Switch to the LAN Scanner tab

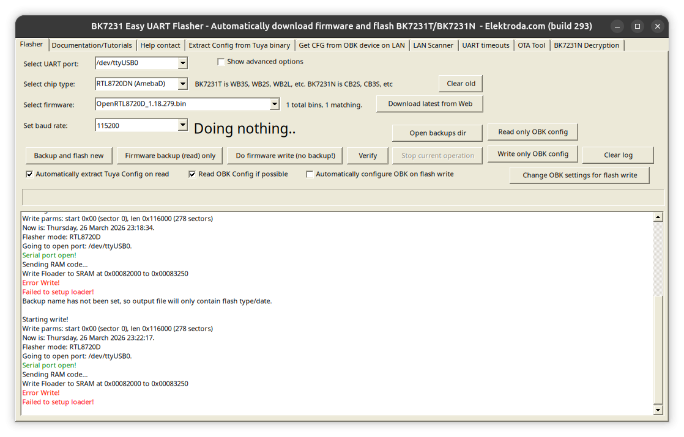tap(433, 45)
